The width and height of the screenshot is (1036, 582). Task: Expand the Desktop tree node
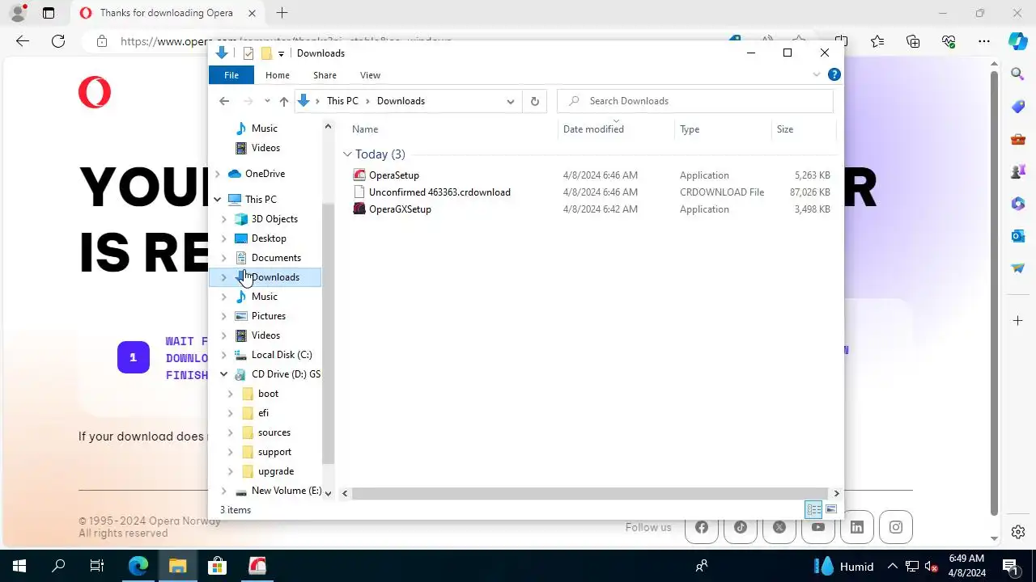pyautogui.click(x=224, y=238)
